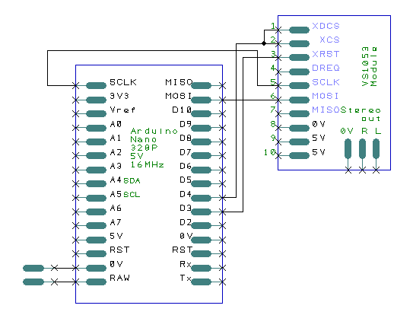This screenshot has width=413, height=331.
Task: Click the D7 pin label
Action: tap(186, 152)
